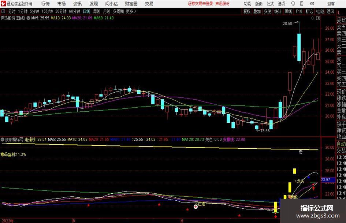Viewport: 346px width, 223px height.
Task: Open the 交易 menu
Action: click(149, 4)
